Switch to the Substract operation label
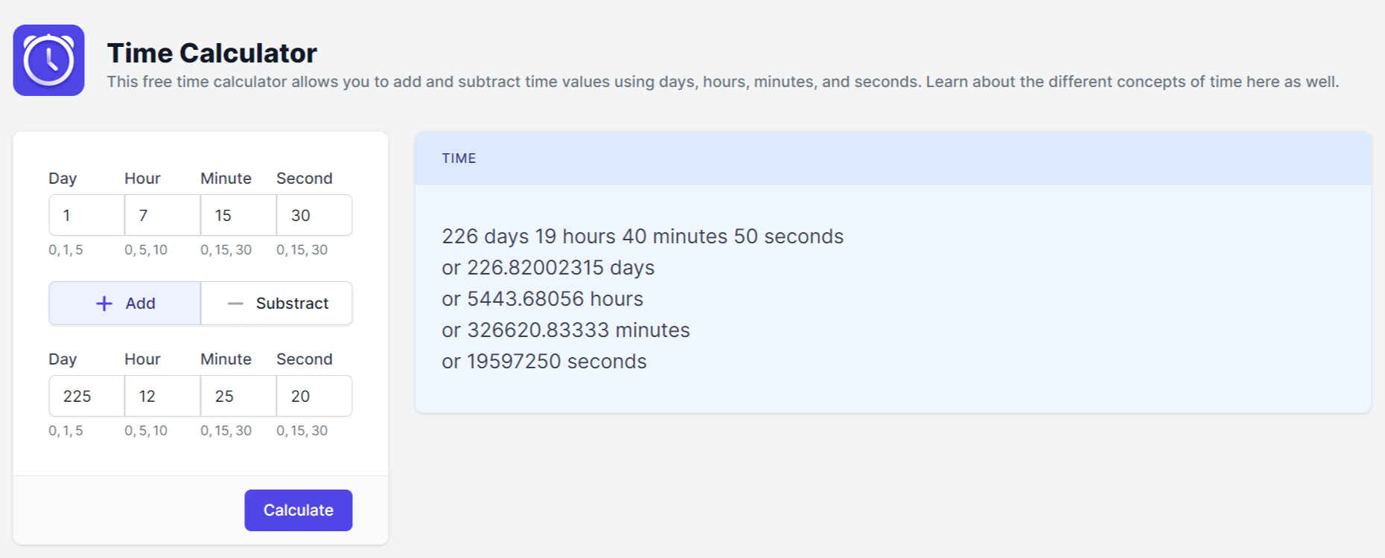The image size is (1385, 558). pyautogui.click(x=292, y=304)
